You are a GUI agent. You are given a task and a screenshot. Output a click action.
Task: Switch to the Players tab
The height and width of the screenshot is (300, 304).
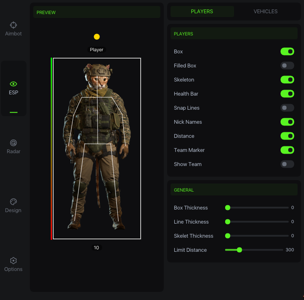(x=202, y=12)
